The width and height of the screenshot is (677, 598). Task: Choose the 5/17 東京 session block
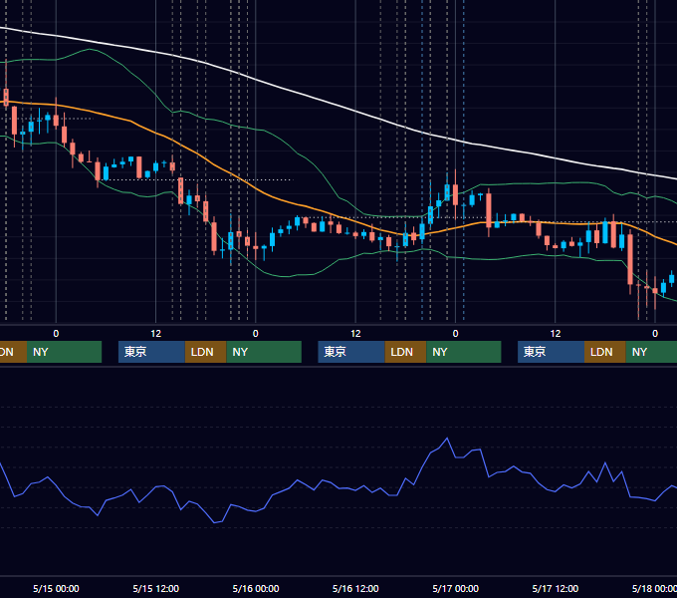pyautogui.click(x=551, y=352)
